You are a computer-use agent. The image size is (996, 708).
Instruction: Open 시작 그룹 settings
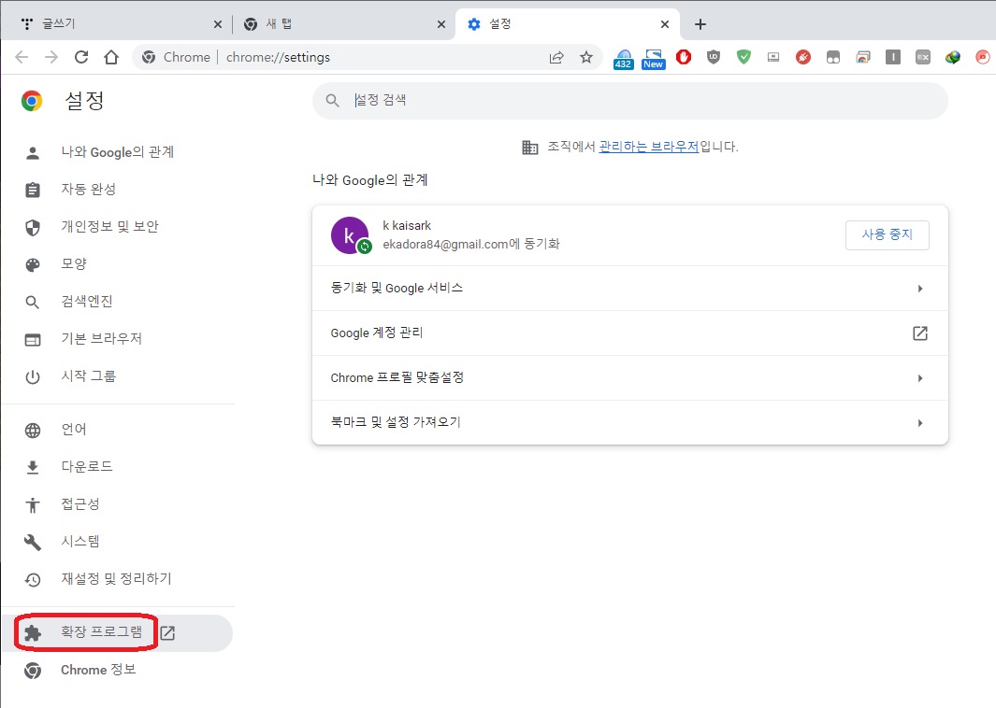point(118,376)
